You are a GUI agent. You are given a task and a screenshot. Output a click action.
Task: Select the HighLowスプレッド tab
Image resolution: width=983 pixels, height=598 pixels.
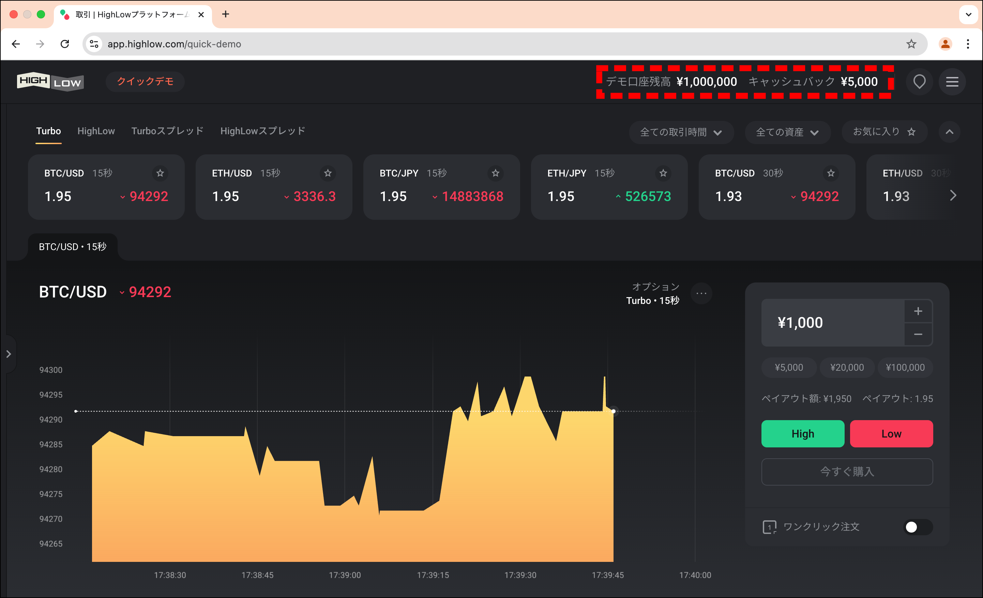tap(263, 131)
